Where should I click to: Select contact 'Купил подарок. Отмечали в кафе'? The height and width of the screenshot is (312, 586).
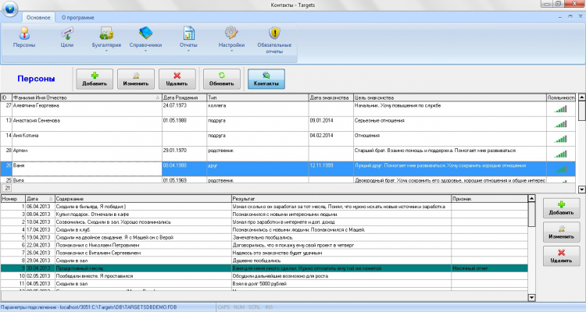coord(264,214)
